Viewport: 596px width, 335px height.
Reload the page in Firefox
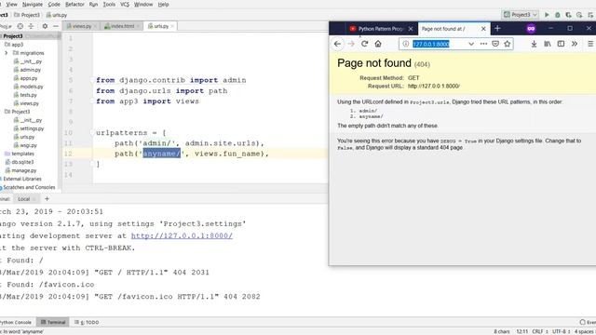pyautogui.click(x=364, y=44)
